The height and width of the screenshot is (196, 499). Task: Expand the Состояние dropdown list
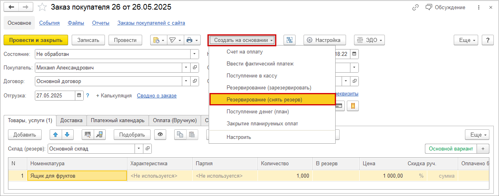[x=195, y=54]
